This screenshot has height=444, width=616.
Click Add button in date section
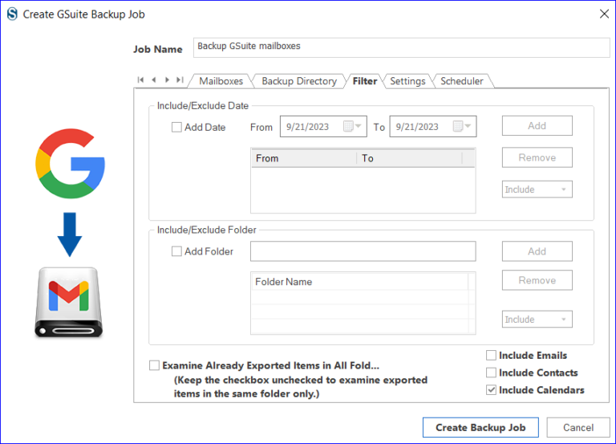(x=537, y=126)
